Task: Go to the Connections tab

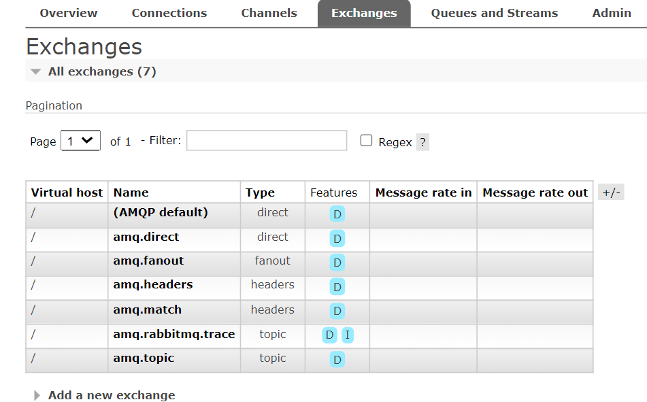Action: pyautogui.click(x=169, y=13)
